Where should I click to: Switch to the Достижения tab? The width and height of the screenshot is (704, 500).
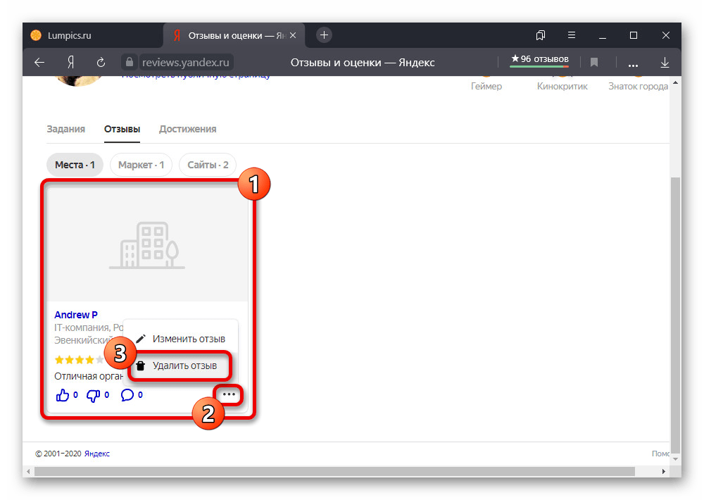pyautogui.click(x=187, y=129)
